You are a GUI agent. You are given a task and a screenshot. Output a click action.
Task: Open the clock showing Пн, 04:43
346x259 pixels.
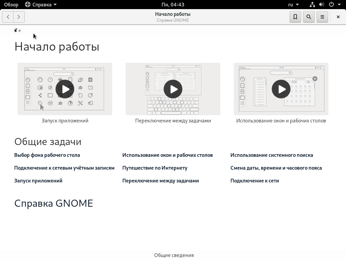pyautogui.click(x=173, y=4)
